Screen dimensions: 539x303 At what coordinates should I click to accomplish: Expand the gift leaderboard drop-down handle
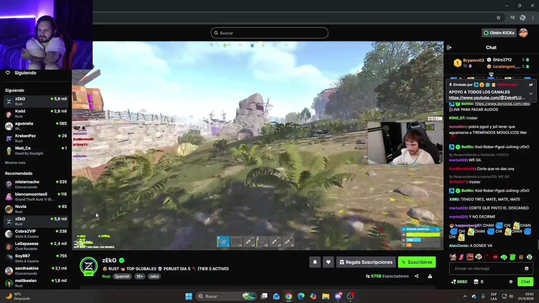[x=491, y=74]
